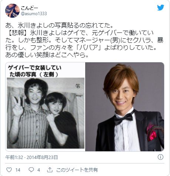
Task: Click the display name こんどー
Action: [29, 8]
